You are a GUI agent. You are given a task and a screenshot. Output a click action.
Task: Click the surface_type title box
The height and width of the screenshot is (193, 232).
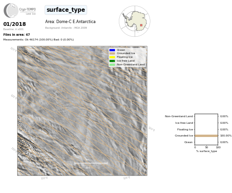(x=66, y=10)
